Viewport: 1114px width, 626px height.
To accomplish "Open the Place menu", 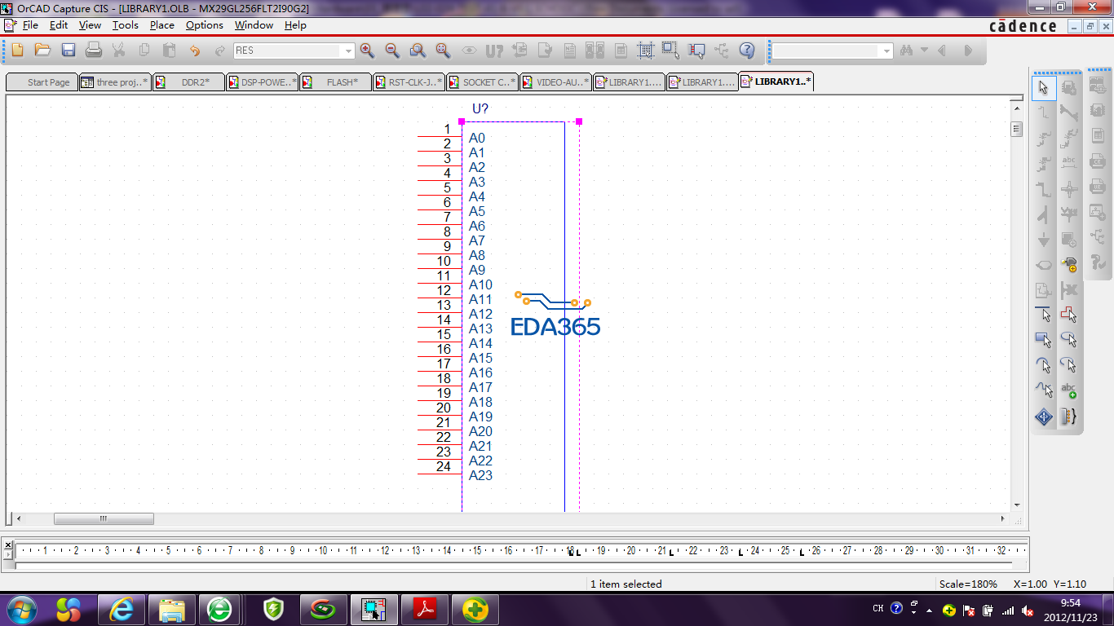I will [x=161, y=25].
